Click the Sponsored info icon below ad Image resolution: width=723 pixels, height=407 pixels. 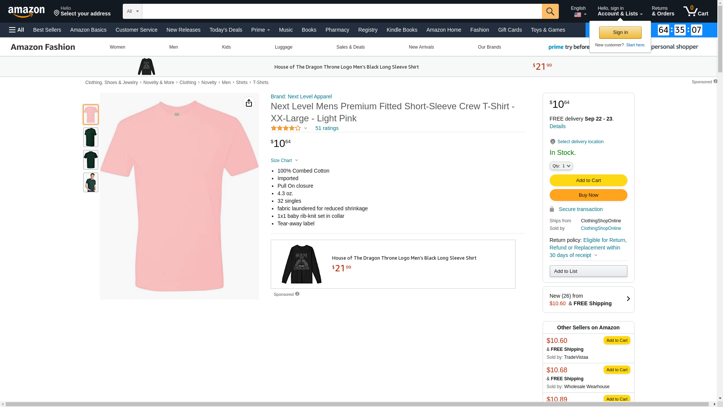(x=297, y=294)
